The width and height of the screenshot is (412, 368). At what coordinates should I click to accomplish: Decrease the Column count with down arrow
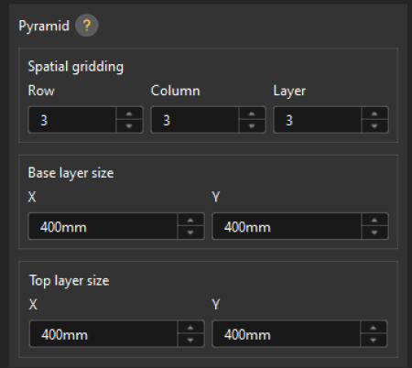(x=252, y=126)
